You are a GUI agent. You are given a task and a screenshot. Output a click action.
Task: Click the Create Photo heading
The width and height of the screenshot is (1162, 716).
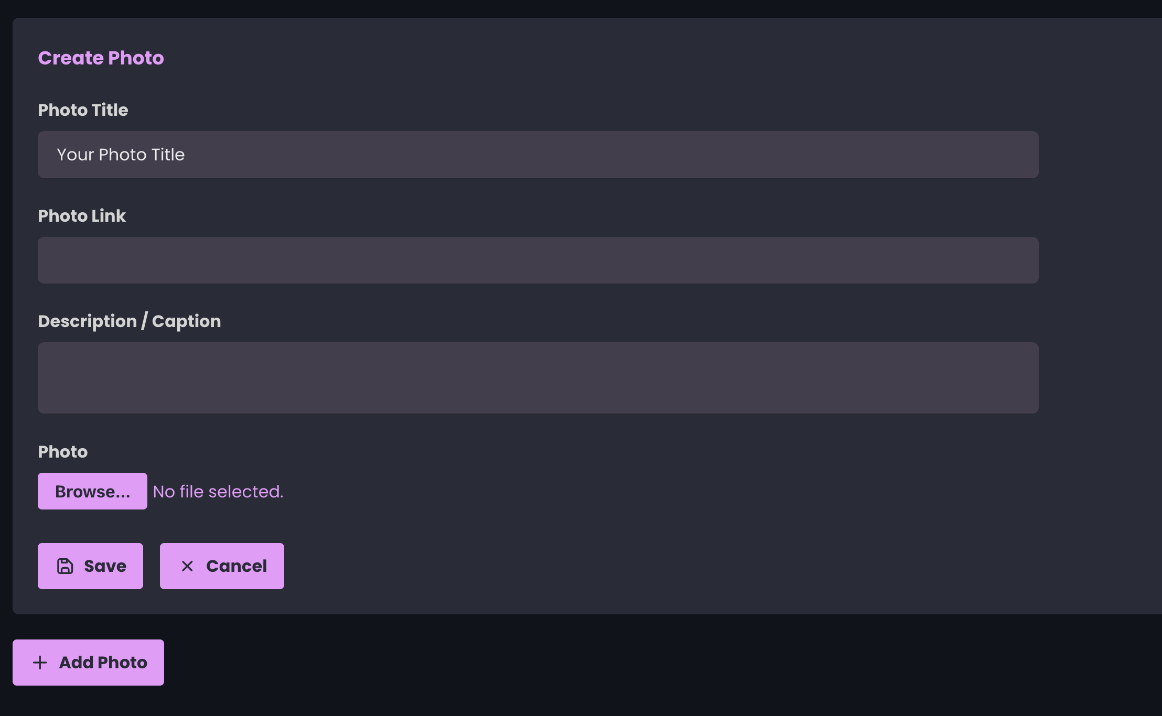coord(101,58)
